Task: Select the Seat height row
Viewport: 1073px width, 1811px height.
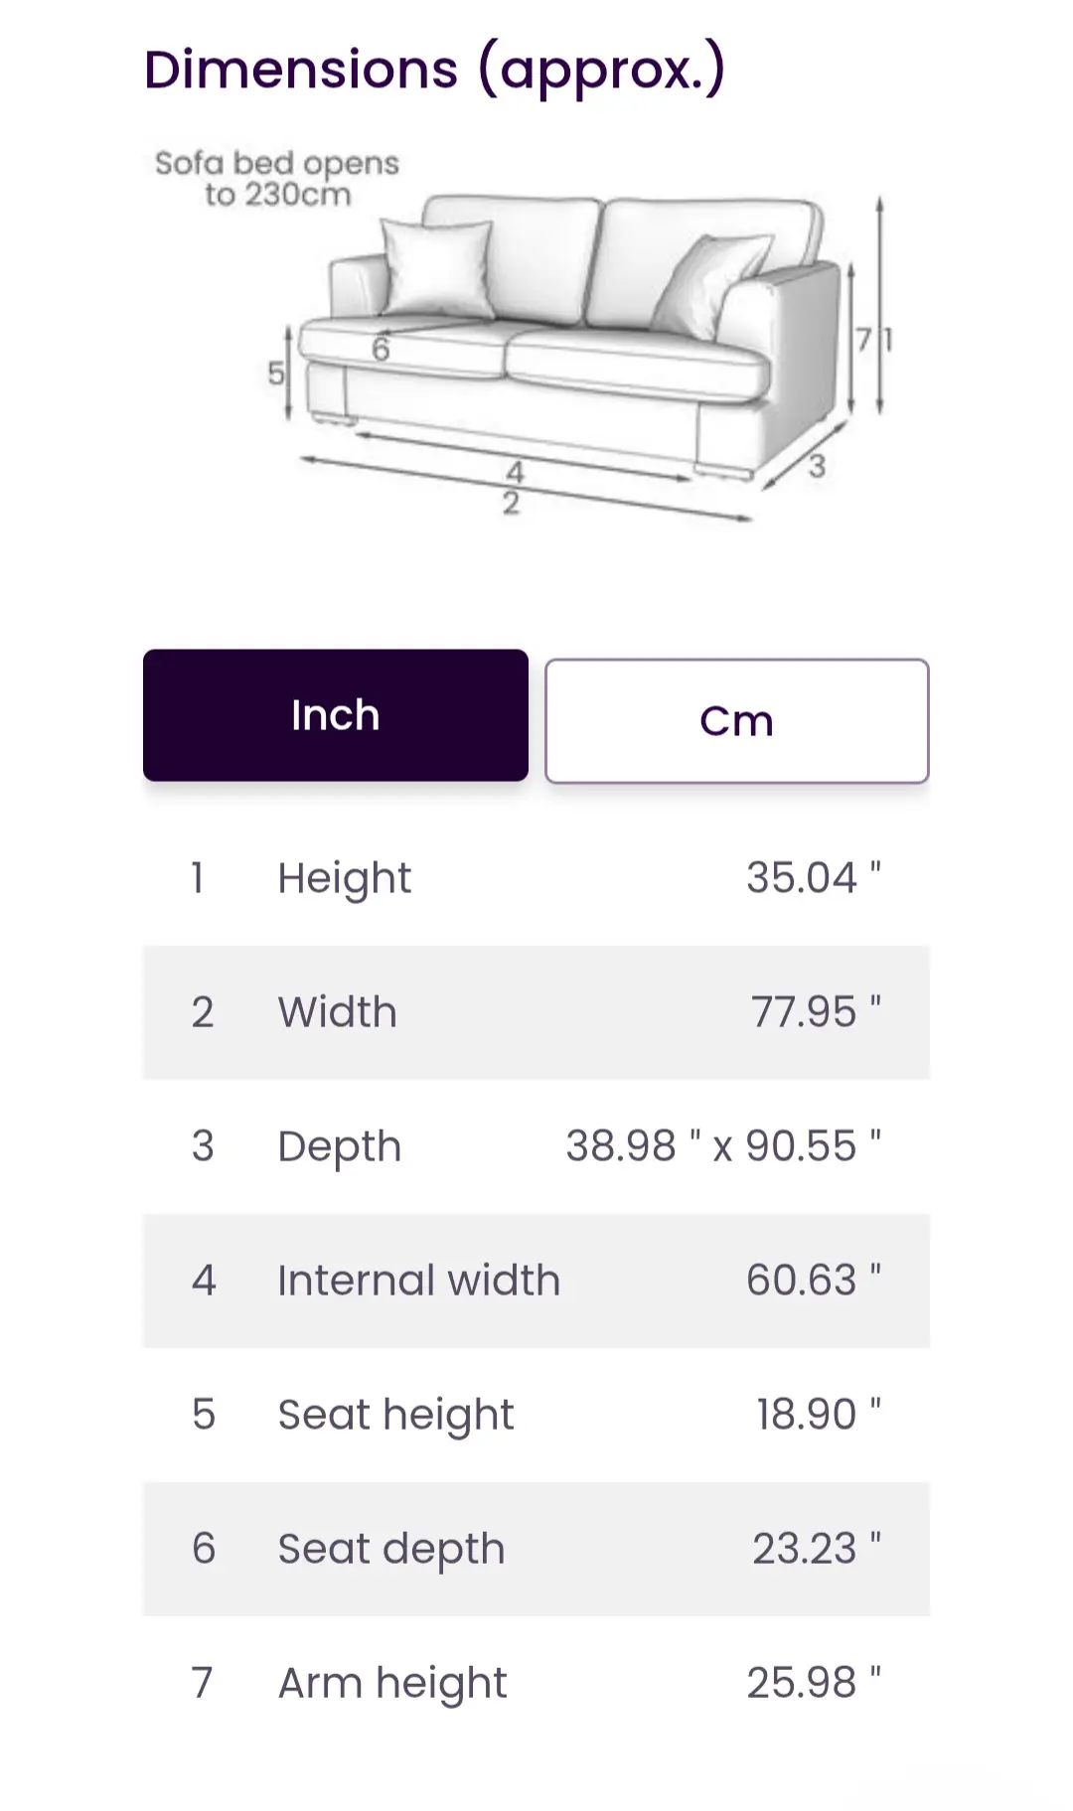Action: point(536,1415)
